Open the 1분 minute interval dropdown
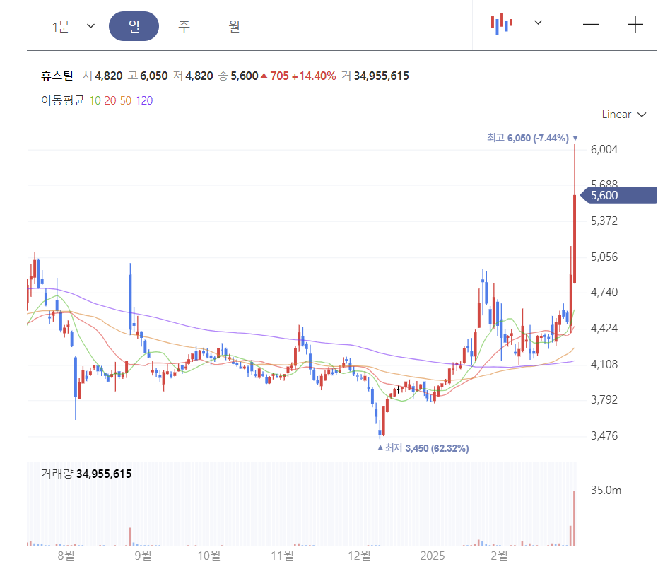Screen dimensions: 670x574 tap(73, 27)
